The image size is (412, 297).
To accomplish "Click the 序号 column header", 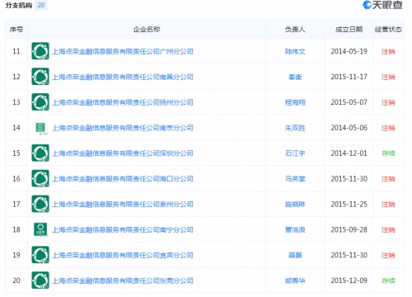I will tap(16, 29).
